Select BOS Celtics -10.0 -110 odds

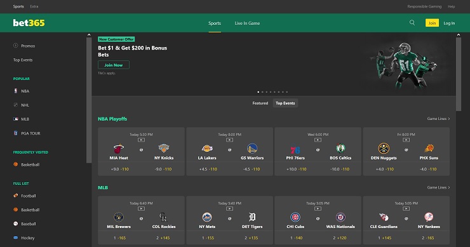(340, 169)
